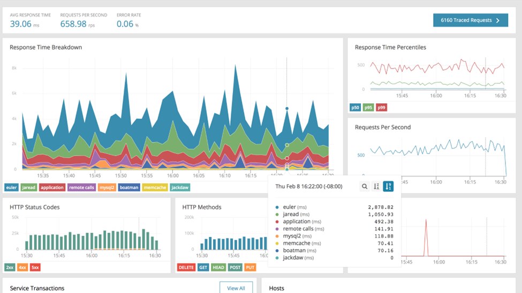Click the magnifier icon in the tooltip
The image size is (522, 293).
tap(365, 187)
